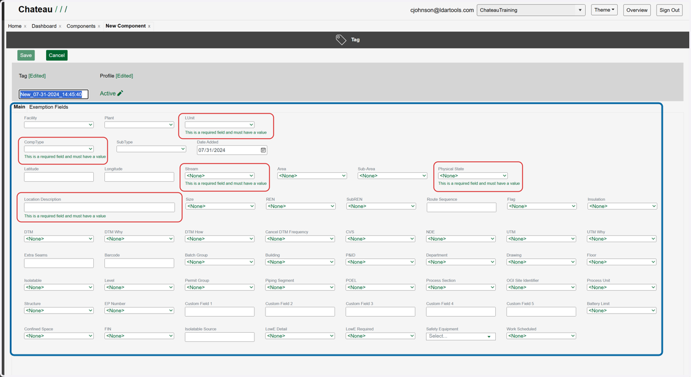Open the Work Scheduled dropdown
Screen dimensions: 691x377
click(541, 336)
